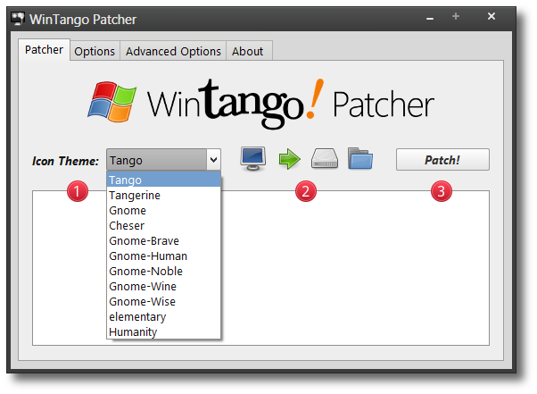Choose Gnome-Wise from the list
The height and width of the screenshot is (394, 537).
click(x=164, y=301)
